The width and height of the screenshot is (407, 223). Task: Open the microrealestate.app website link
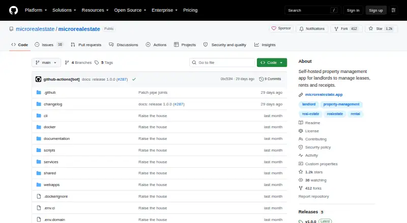click(324, 95)
